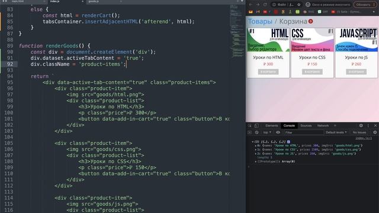Open the Gmail bookmark

[258, 12]
